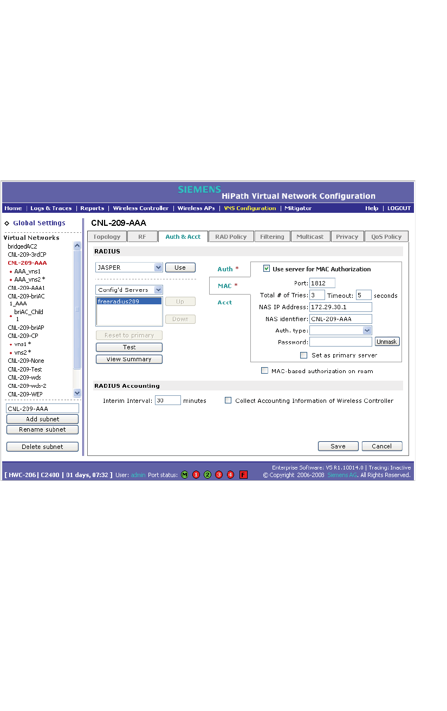Click the Test button
This screenshot has height=711, width=447.
129,347
